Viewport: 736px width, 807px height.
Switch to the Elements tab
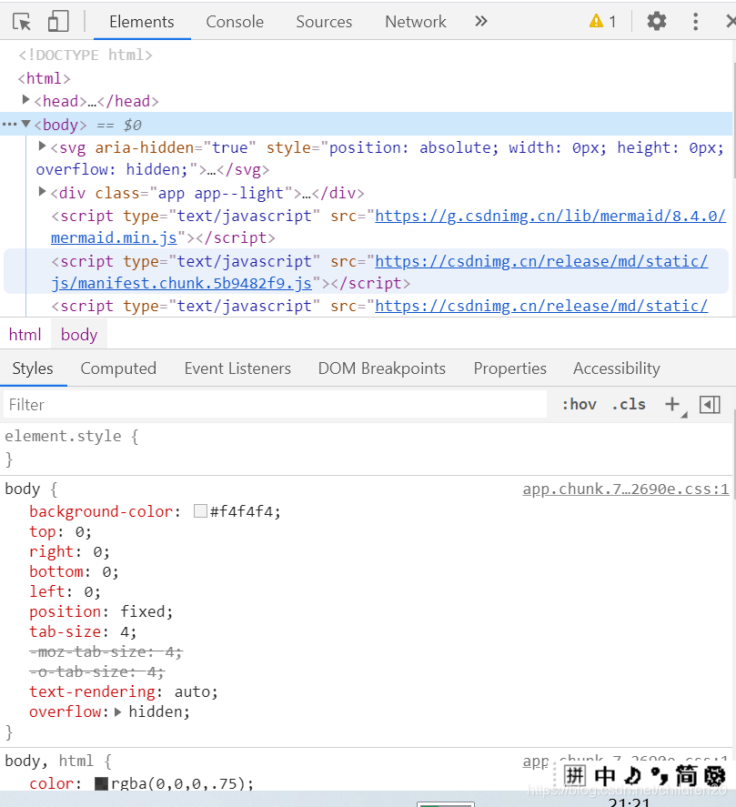pos(142,22)
